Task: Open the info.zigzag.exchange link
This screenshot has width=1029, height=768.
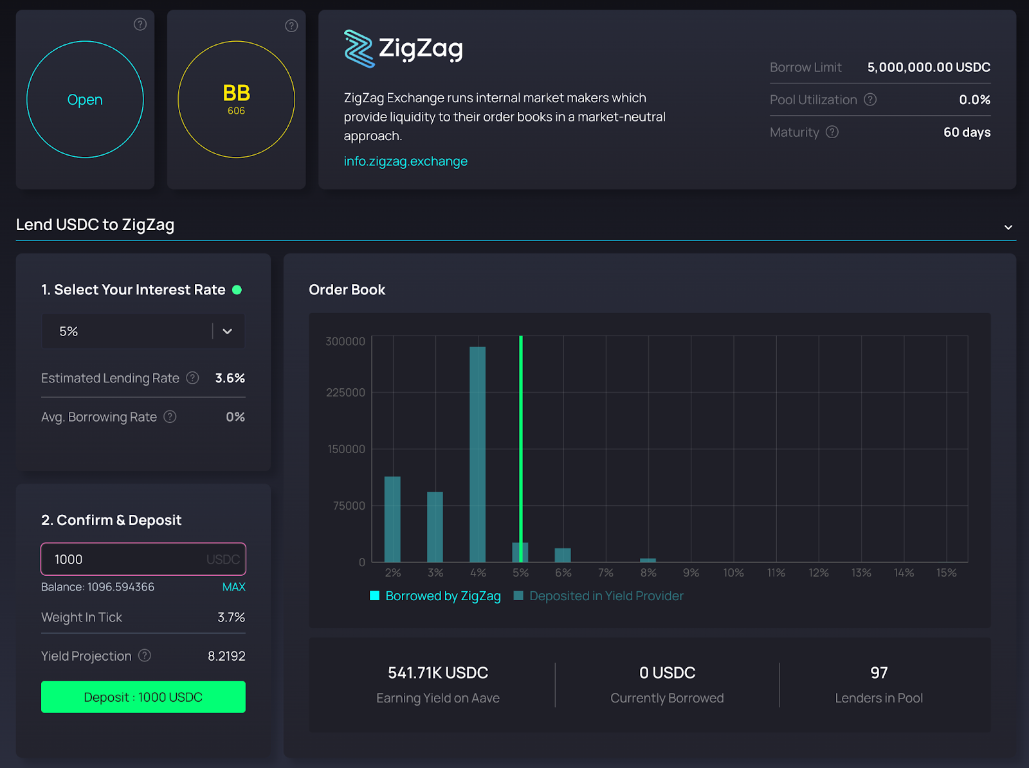Action: [x=405, y=161]
